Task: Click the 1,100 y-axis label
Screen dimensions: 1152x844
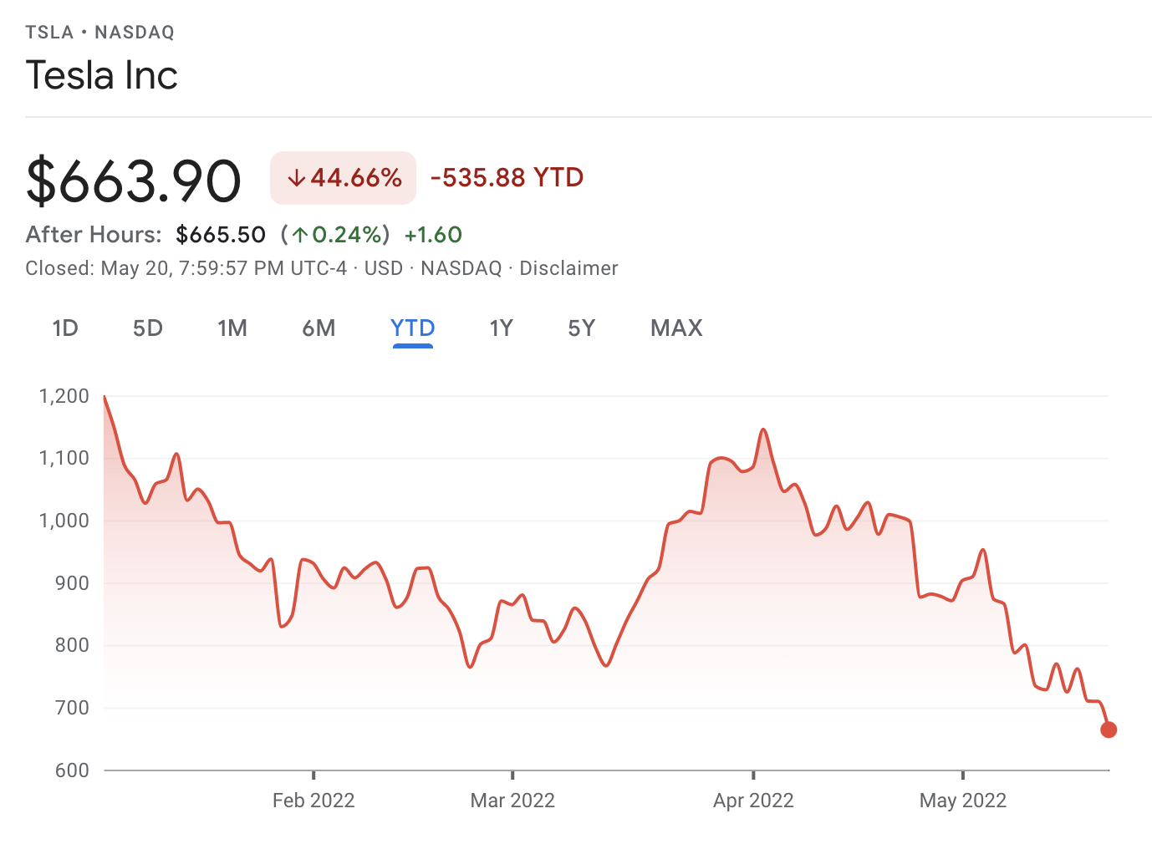Action: click(x=64, y=458)
